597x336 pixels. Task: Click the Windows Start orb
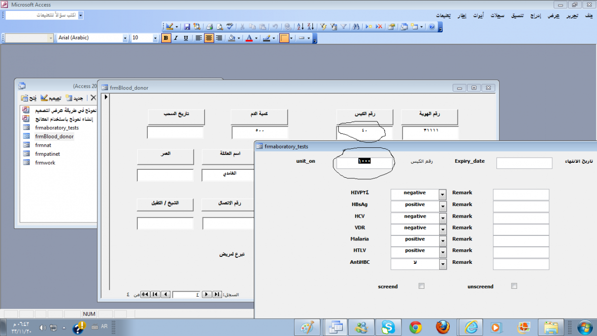click(585, 327)
